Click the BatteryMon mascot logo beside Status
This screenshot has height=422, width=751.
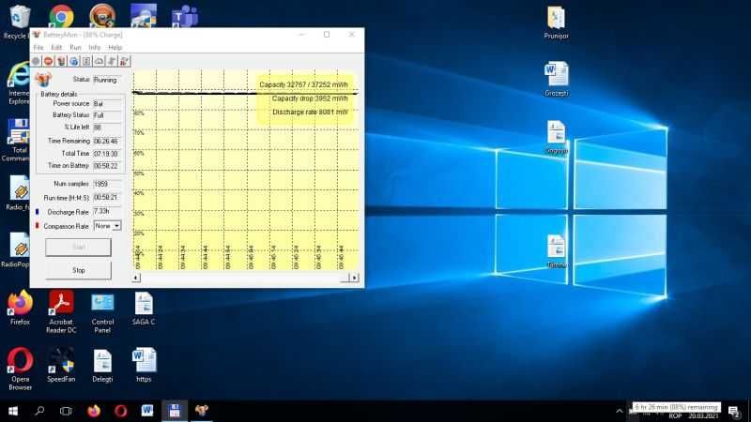click(43, 79)
